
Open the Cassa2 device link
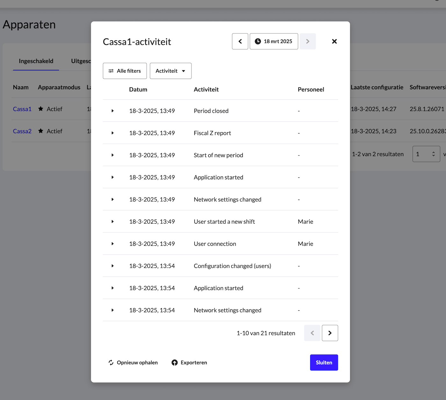click(22, 131)
